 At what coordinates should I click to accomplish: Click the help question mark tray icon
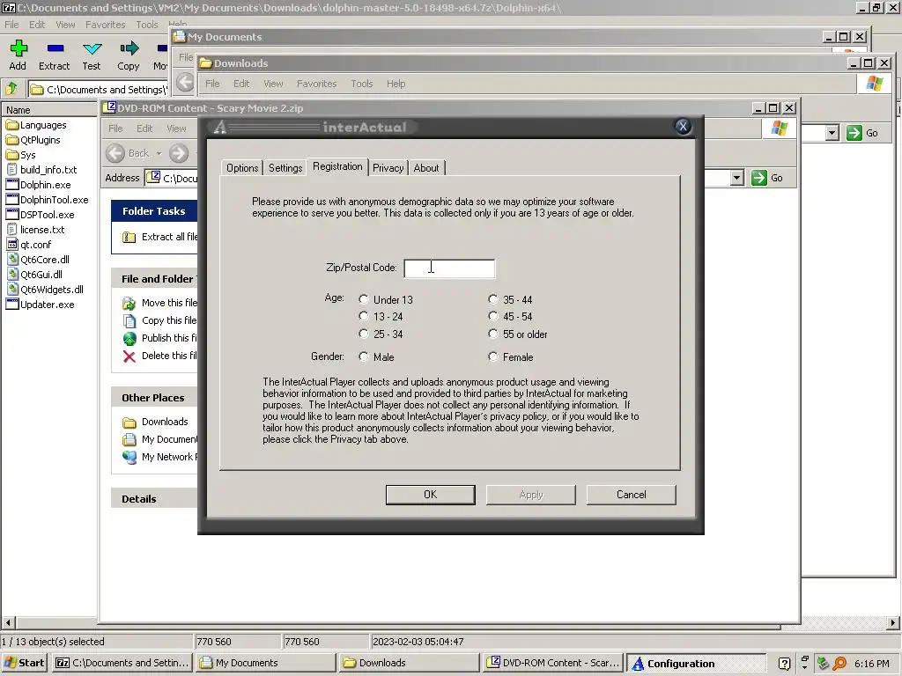coord(784,664)
